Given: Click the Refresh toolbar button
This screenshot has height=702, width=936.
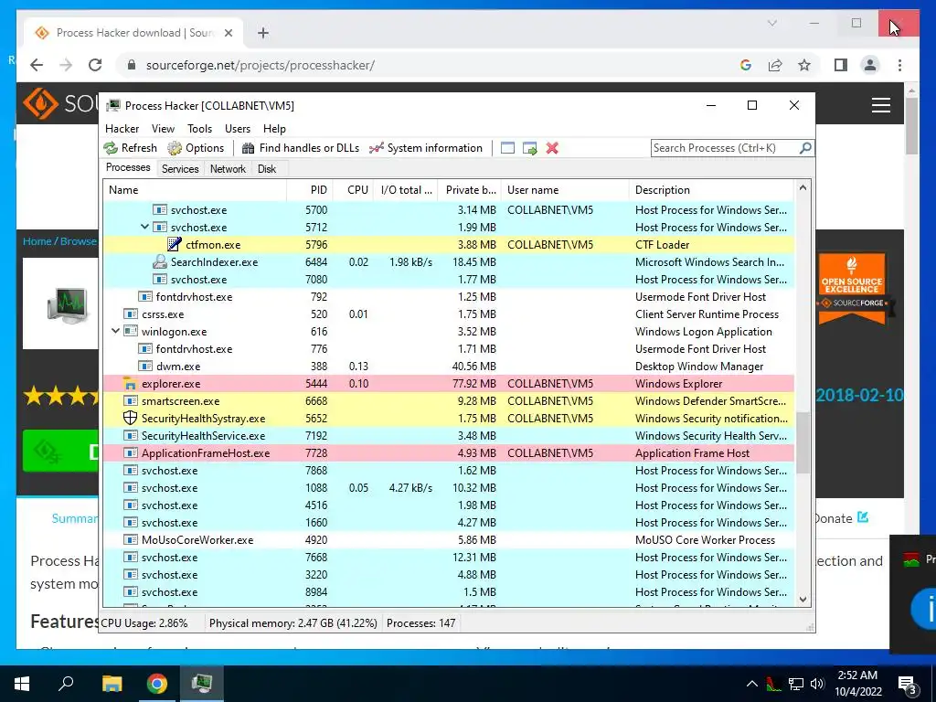Looking at the screenshot, I should [x=130, y=148].
